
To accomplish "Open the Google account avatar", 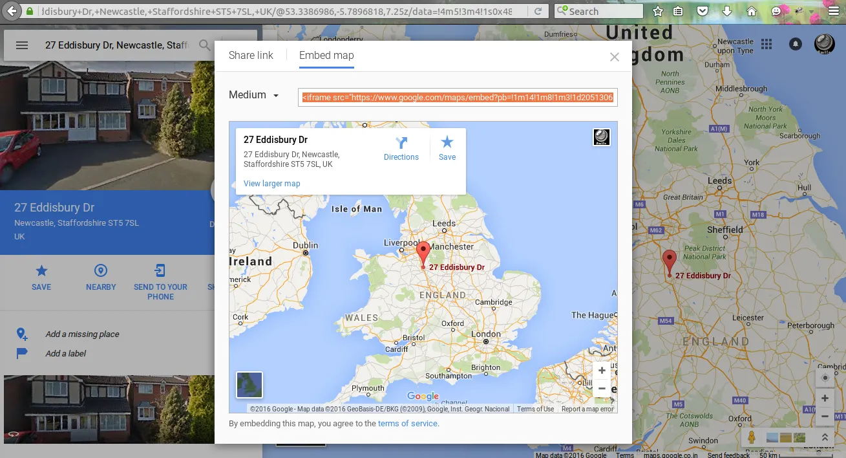I will (x=824, y=44).
